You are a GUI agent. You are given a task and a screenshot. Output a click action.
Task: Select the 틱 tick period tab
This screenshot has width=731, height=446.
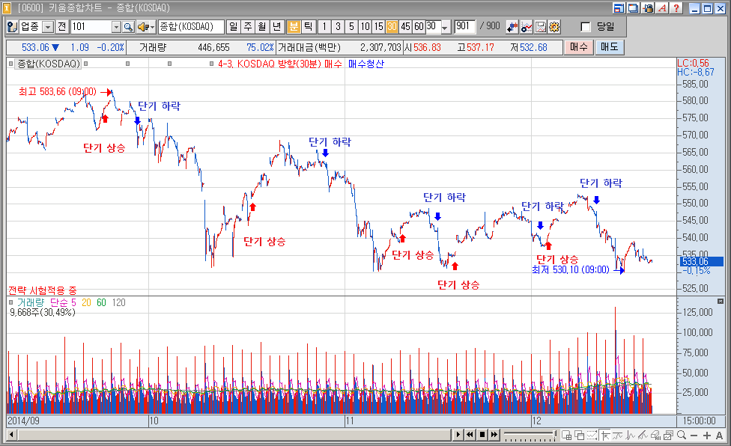308,26
